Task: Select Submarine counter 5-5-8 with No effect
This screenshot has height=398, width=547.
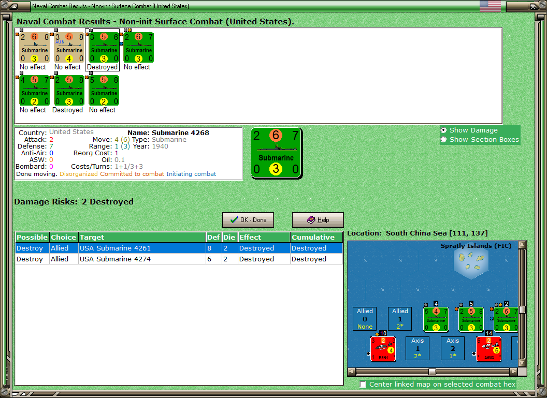Action: [104, 90]
